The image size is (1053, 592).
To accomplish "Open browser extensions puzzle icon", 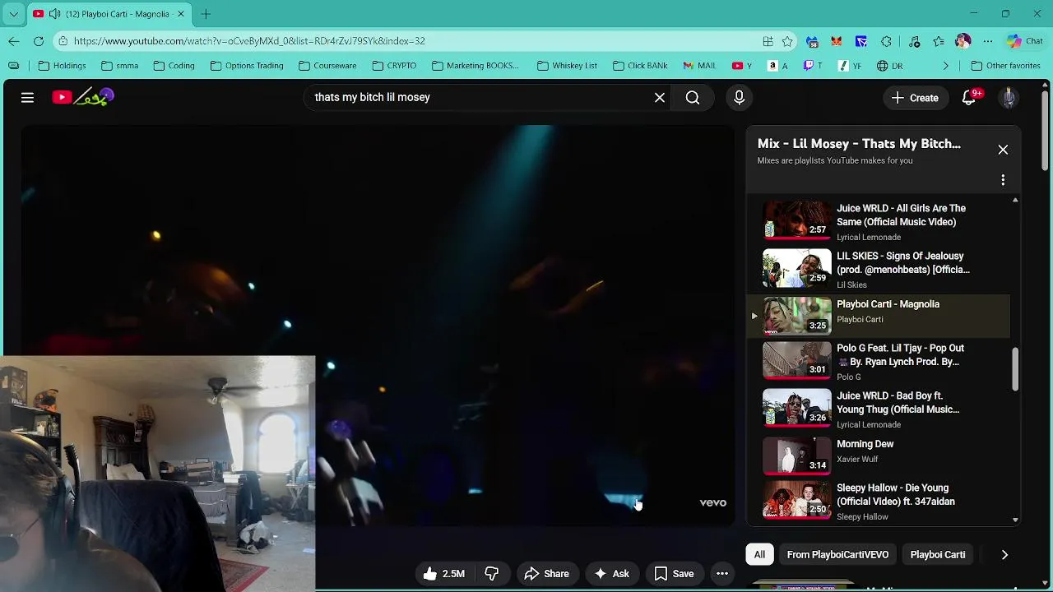I will (886, 41).
